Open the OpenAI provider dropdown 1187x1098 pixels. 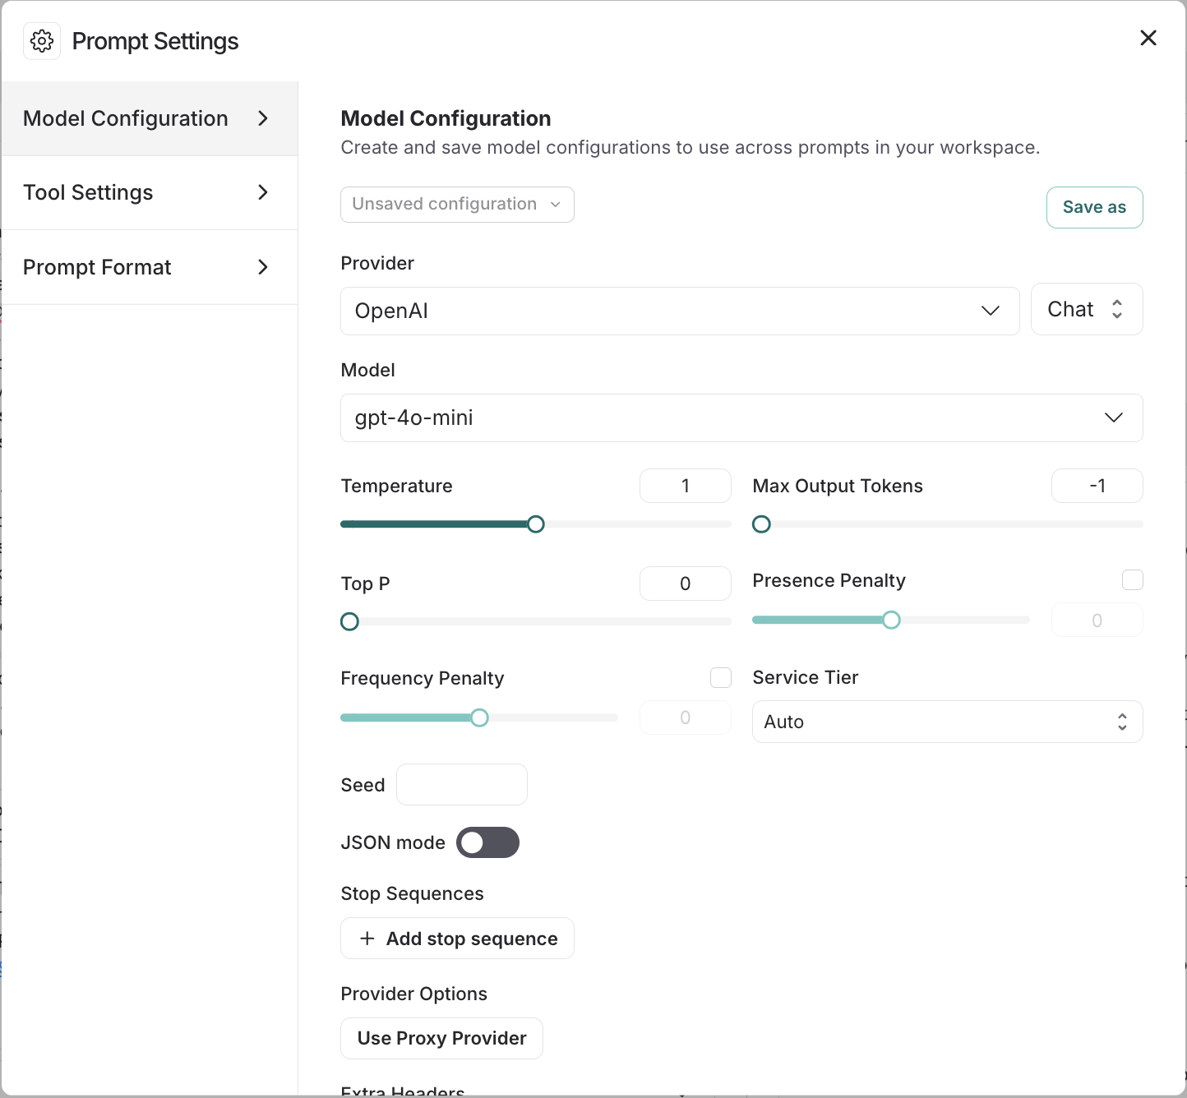click(680, 311)
